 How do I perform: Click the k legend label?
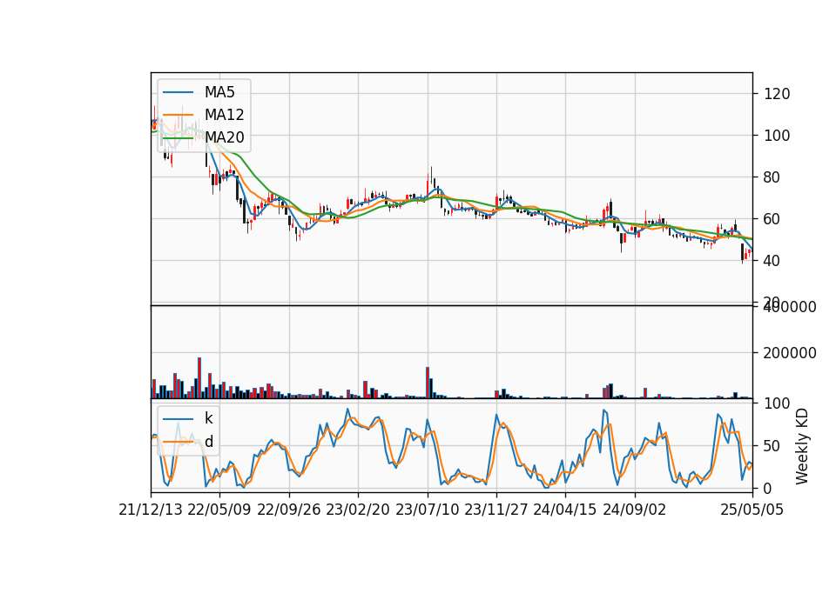208,418
